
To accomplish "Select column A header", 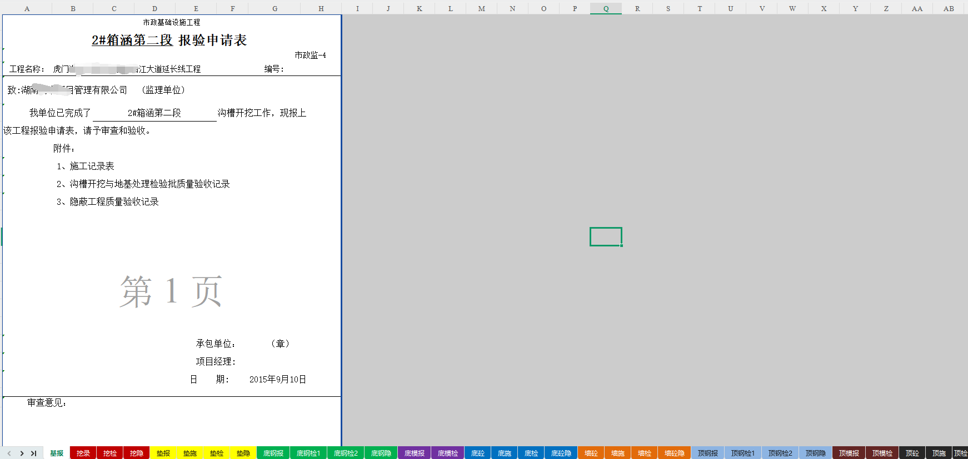I will (x=27, y=8).
